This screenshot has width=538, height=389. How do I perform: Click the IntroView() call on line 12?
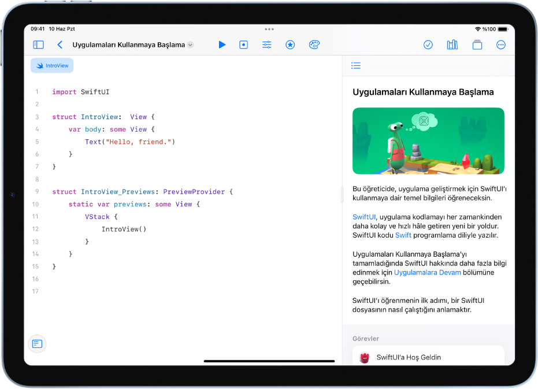[124, 229]
